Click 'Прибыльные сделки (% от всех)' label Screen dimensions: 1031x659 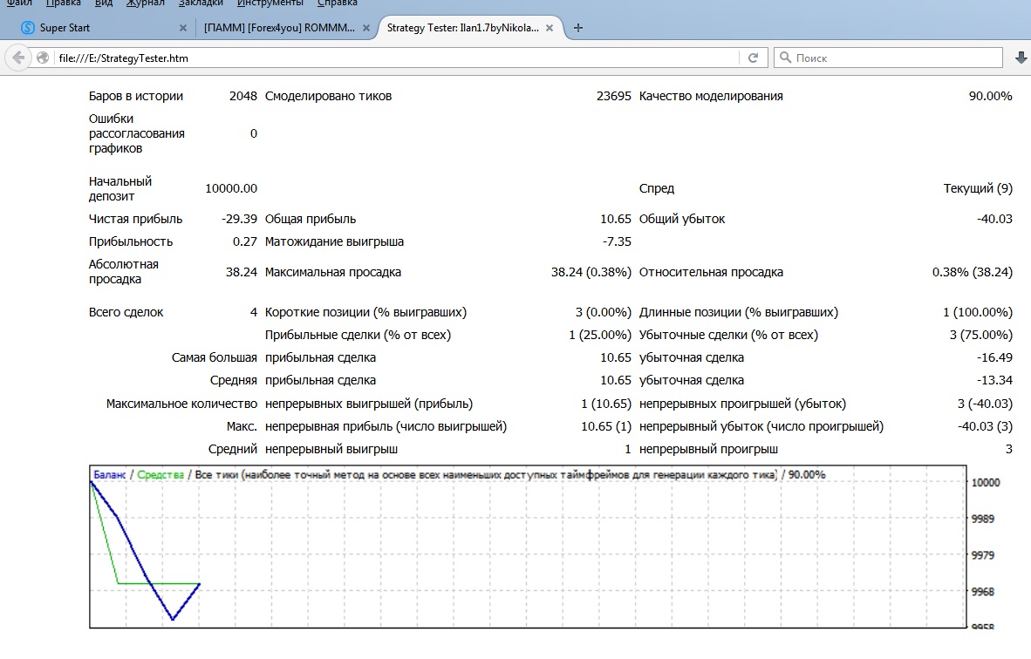(x=358, y=335)
